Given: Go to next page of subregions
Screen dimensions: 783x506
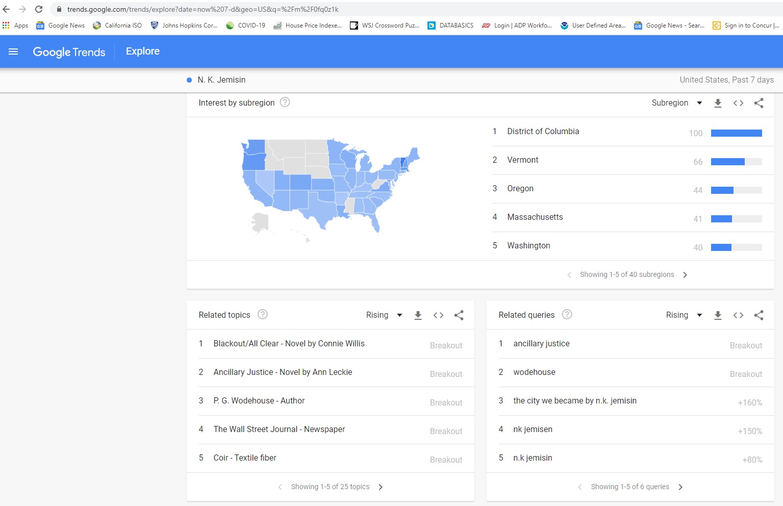Looking at the screenshot, I should point(685,275).
